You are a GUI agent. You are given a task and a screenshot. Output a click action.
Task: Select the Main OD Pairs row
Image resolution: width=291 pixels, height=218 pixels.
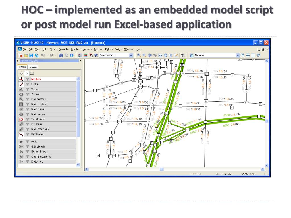click(47, 129)
